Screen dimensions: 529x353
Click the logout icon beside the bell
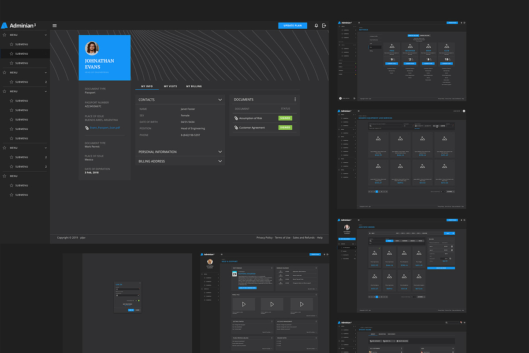click(324, 26)
